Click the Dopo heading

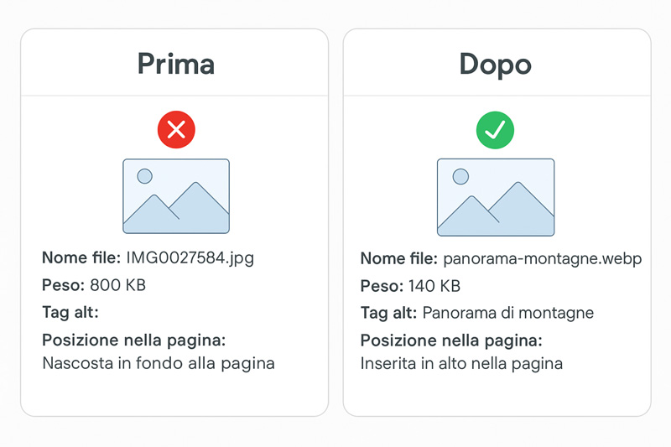click(495, 65)
